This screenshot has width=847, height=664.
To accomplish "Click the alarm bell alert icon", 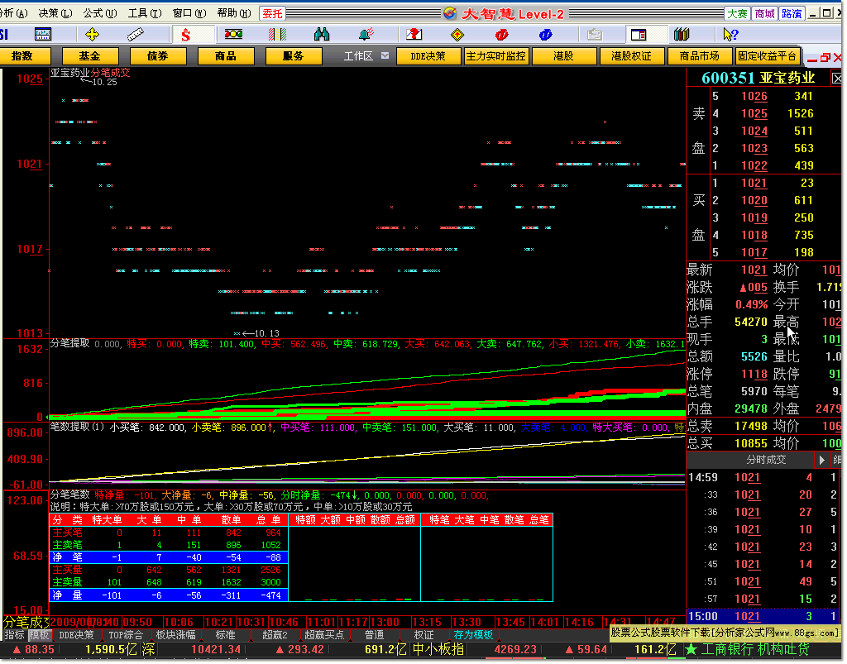I will [366, 35].
